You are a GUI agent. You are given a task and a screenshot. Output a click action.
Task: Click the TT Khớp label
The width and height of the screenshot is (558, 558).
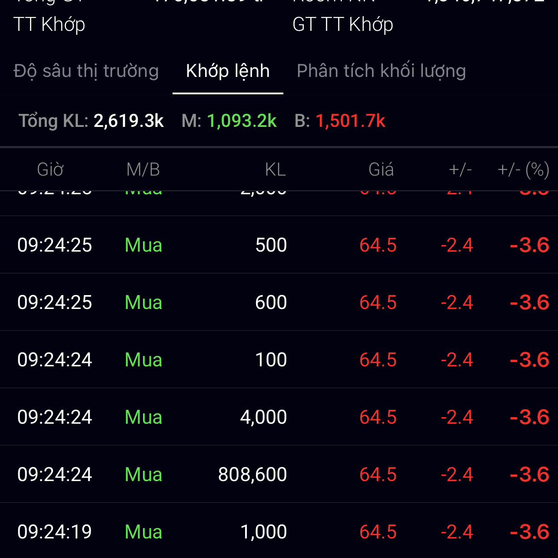[x=50, y=24]
